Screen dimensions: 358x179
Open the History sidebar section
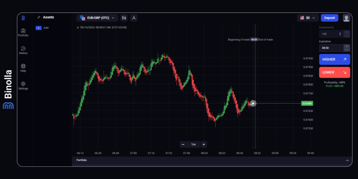[23, 50]
